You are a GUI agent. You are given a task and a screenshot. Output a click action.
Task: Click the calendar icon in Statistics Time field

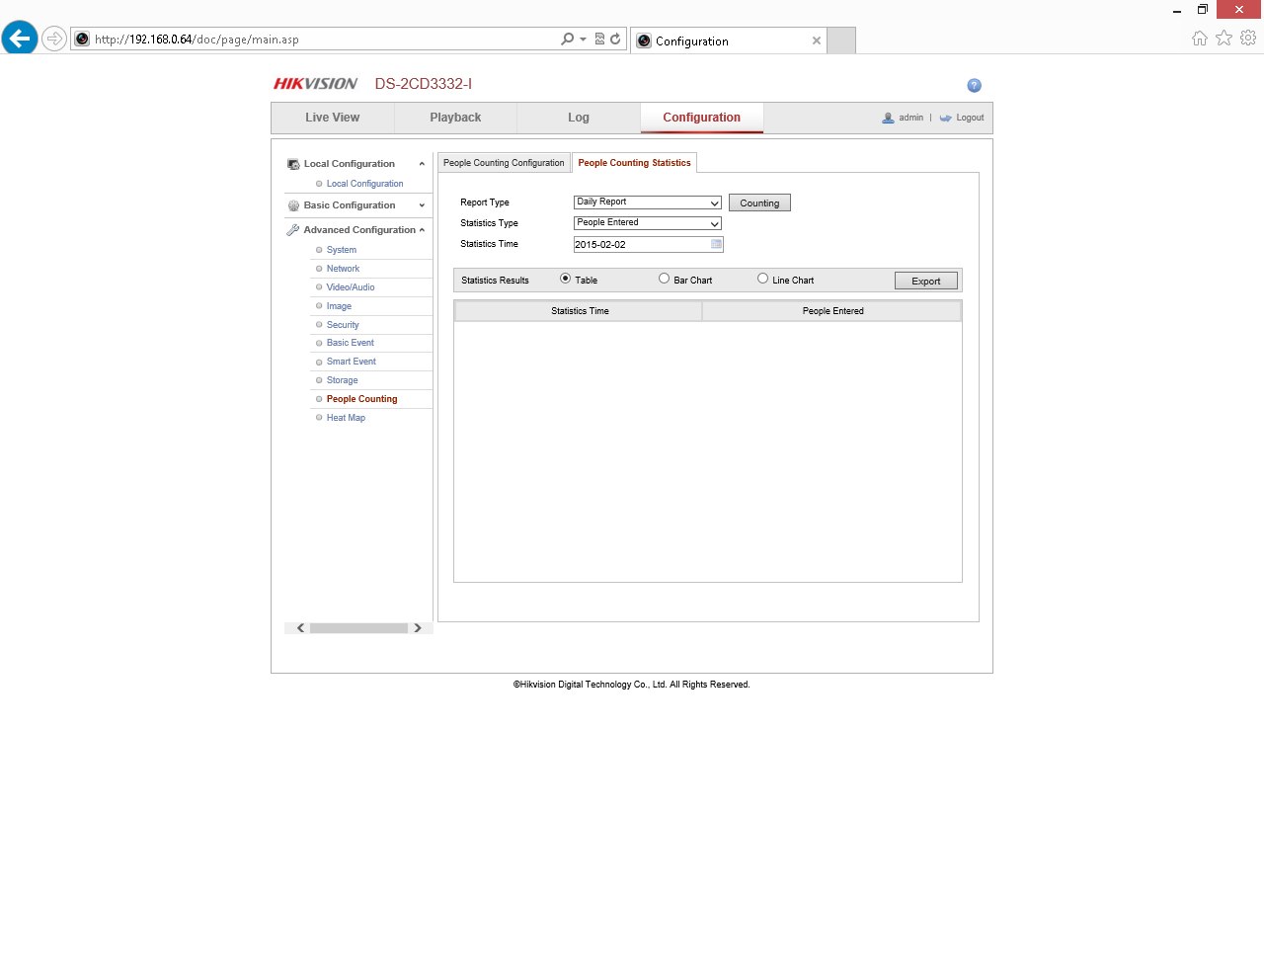click(717, 244)
